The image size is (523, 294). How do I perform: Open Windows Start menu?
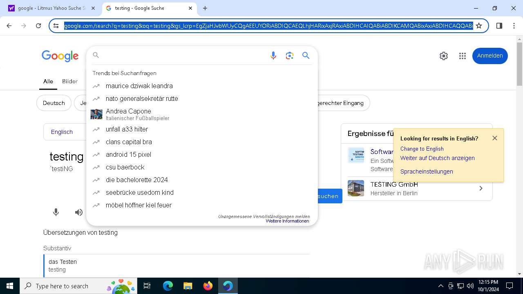10,286
